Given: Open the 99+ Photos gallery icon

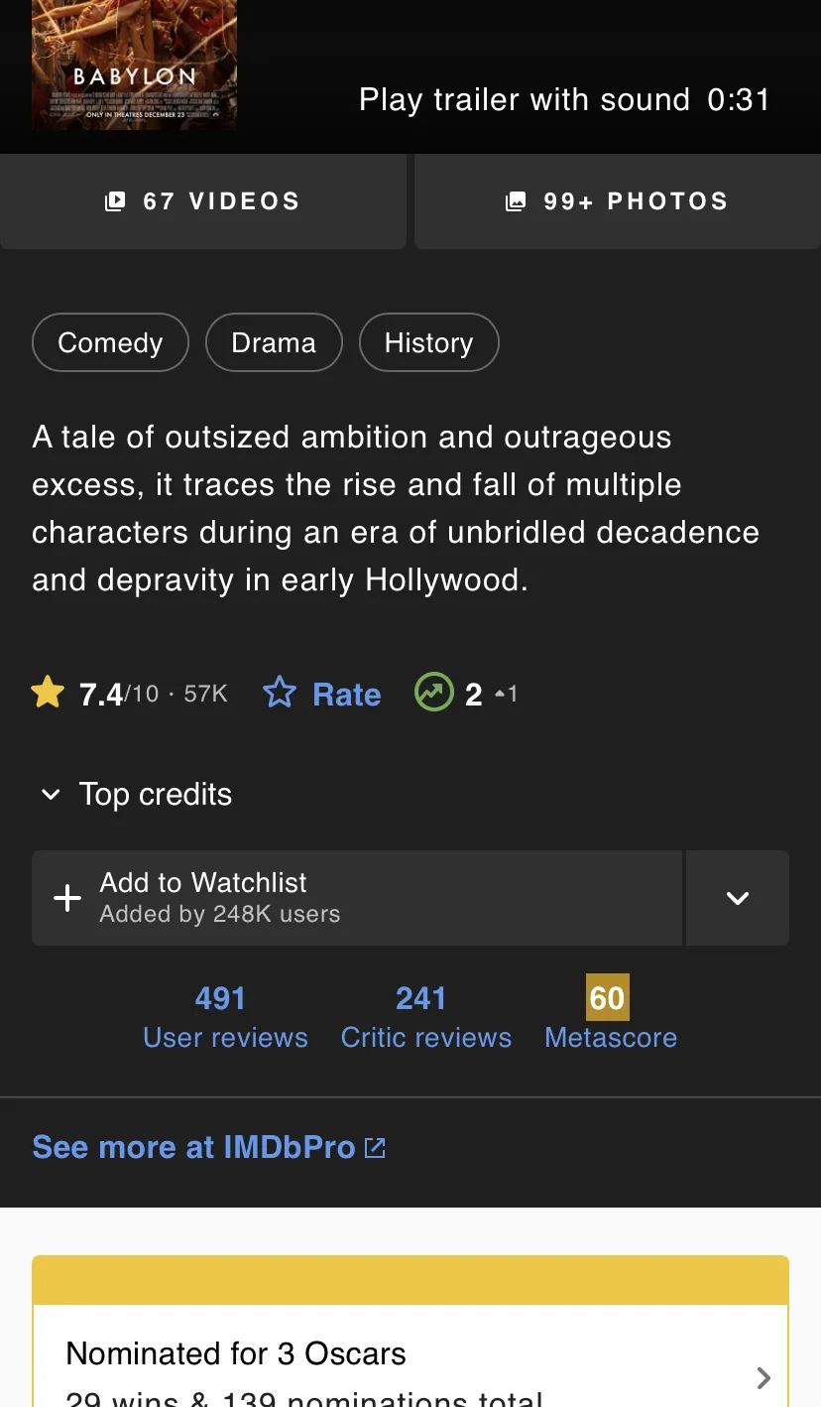Looking at the screenshot, I should coord(516,201).
